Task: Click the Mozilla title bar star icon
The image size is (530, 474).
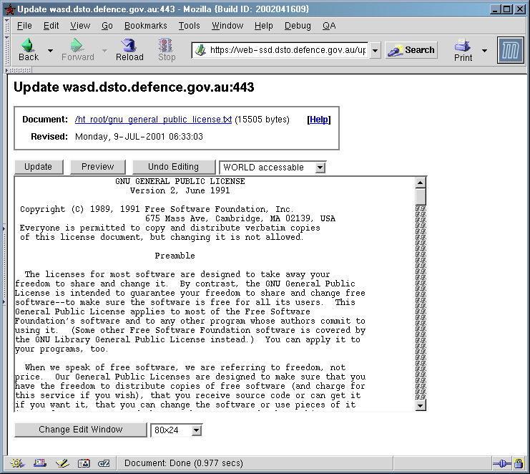Action: (x=10, y=9)
